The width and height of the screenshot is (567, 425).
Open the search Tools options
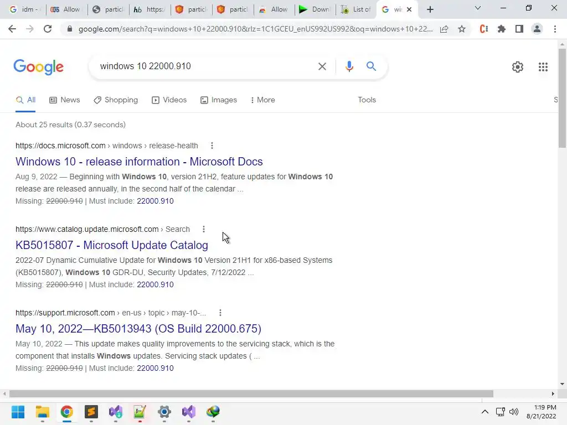pos(367,100)
